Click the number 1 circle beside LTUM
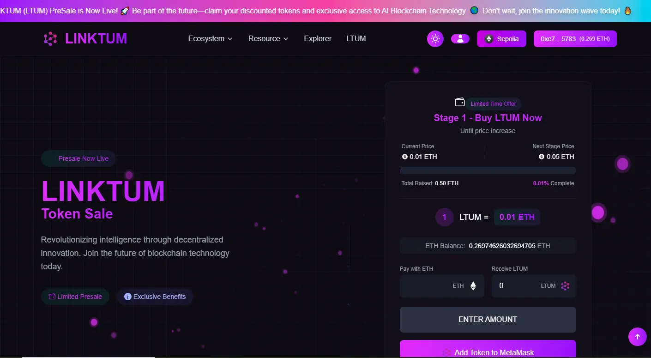The height and width of the screenshot is (358, 651). coord(445,217)
